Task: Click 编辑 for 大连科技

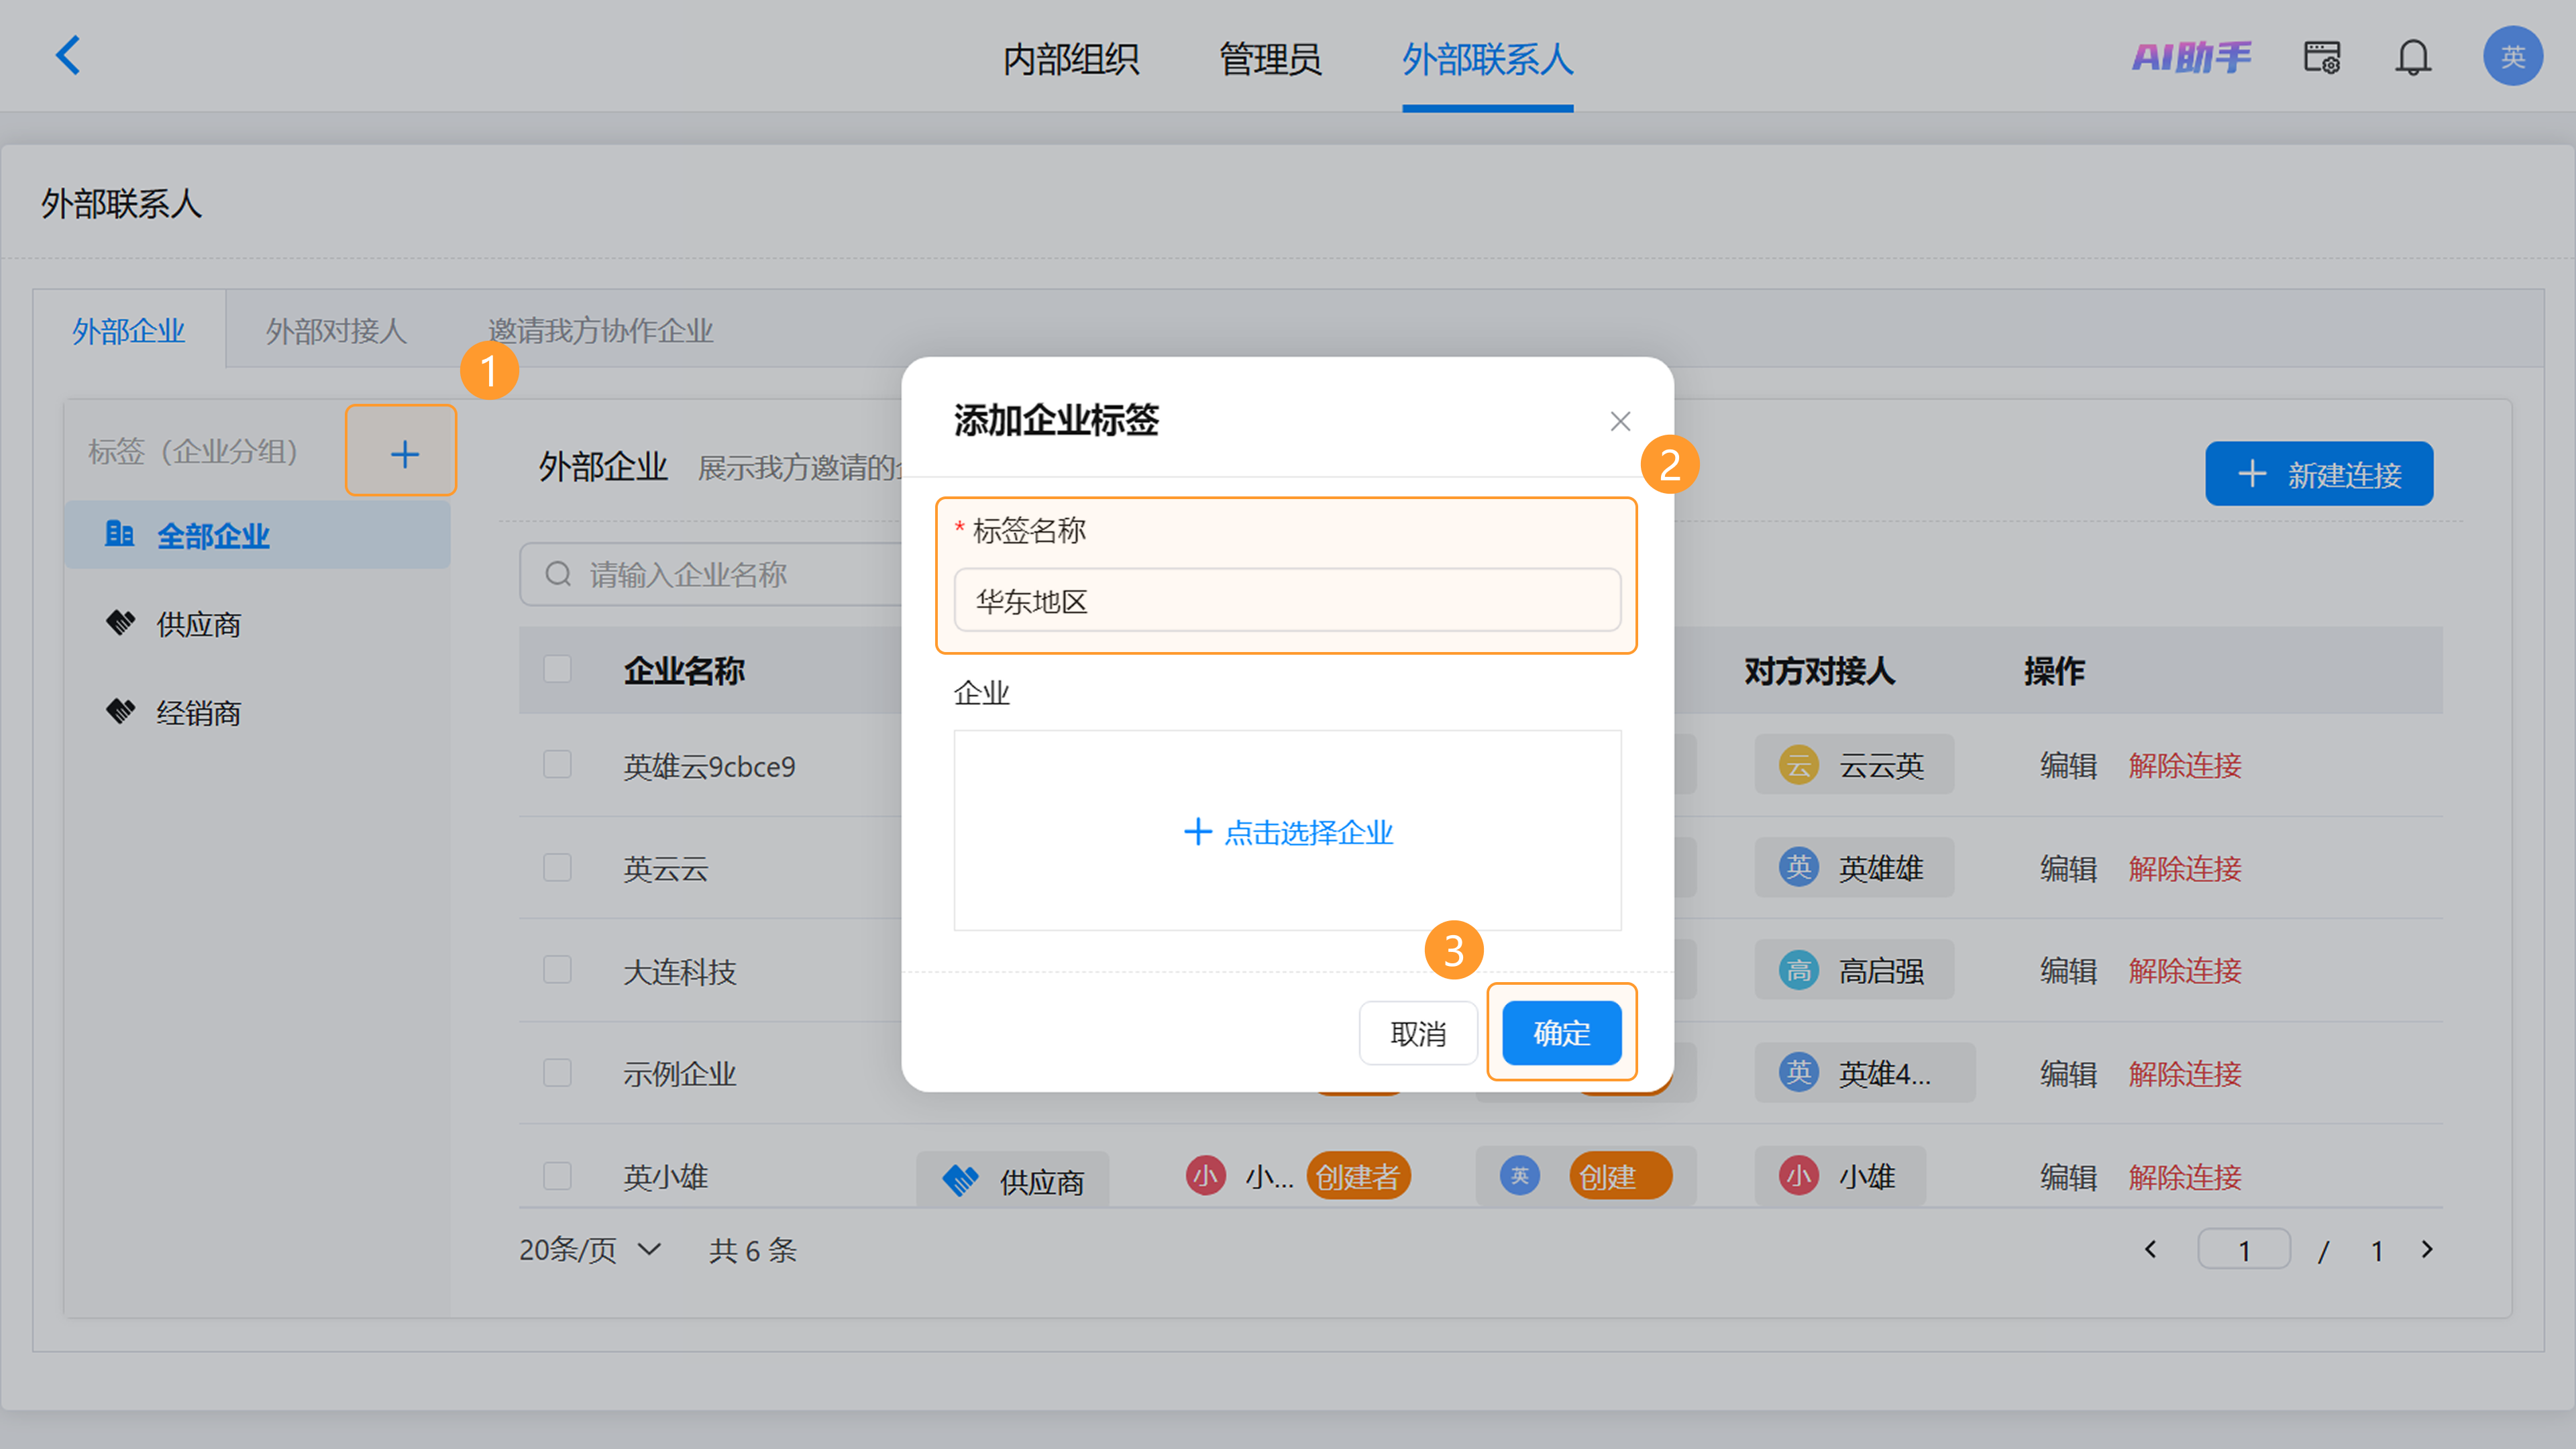Action: (x=2068, y=971)
